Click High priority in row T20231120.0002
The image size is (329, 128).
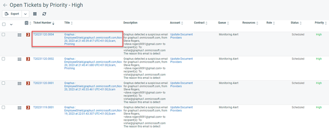click(x=319, y=59)
